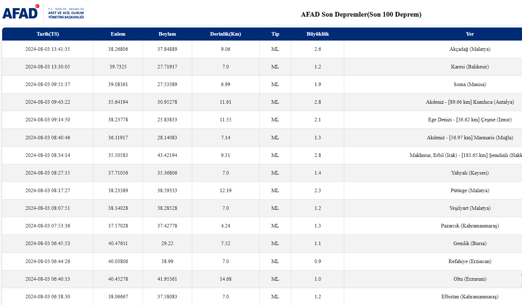The height and width of the screenshot is (305, 522).
Task: Select depth value 6.99
Action: pyautogui.click(x=225, y=84)
